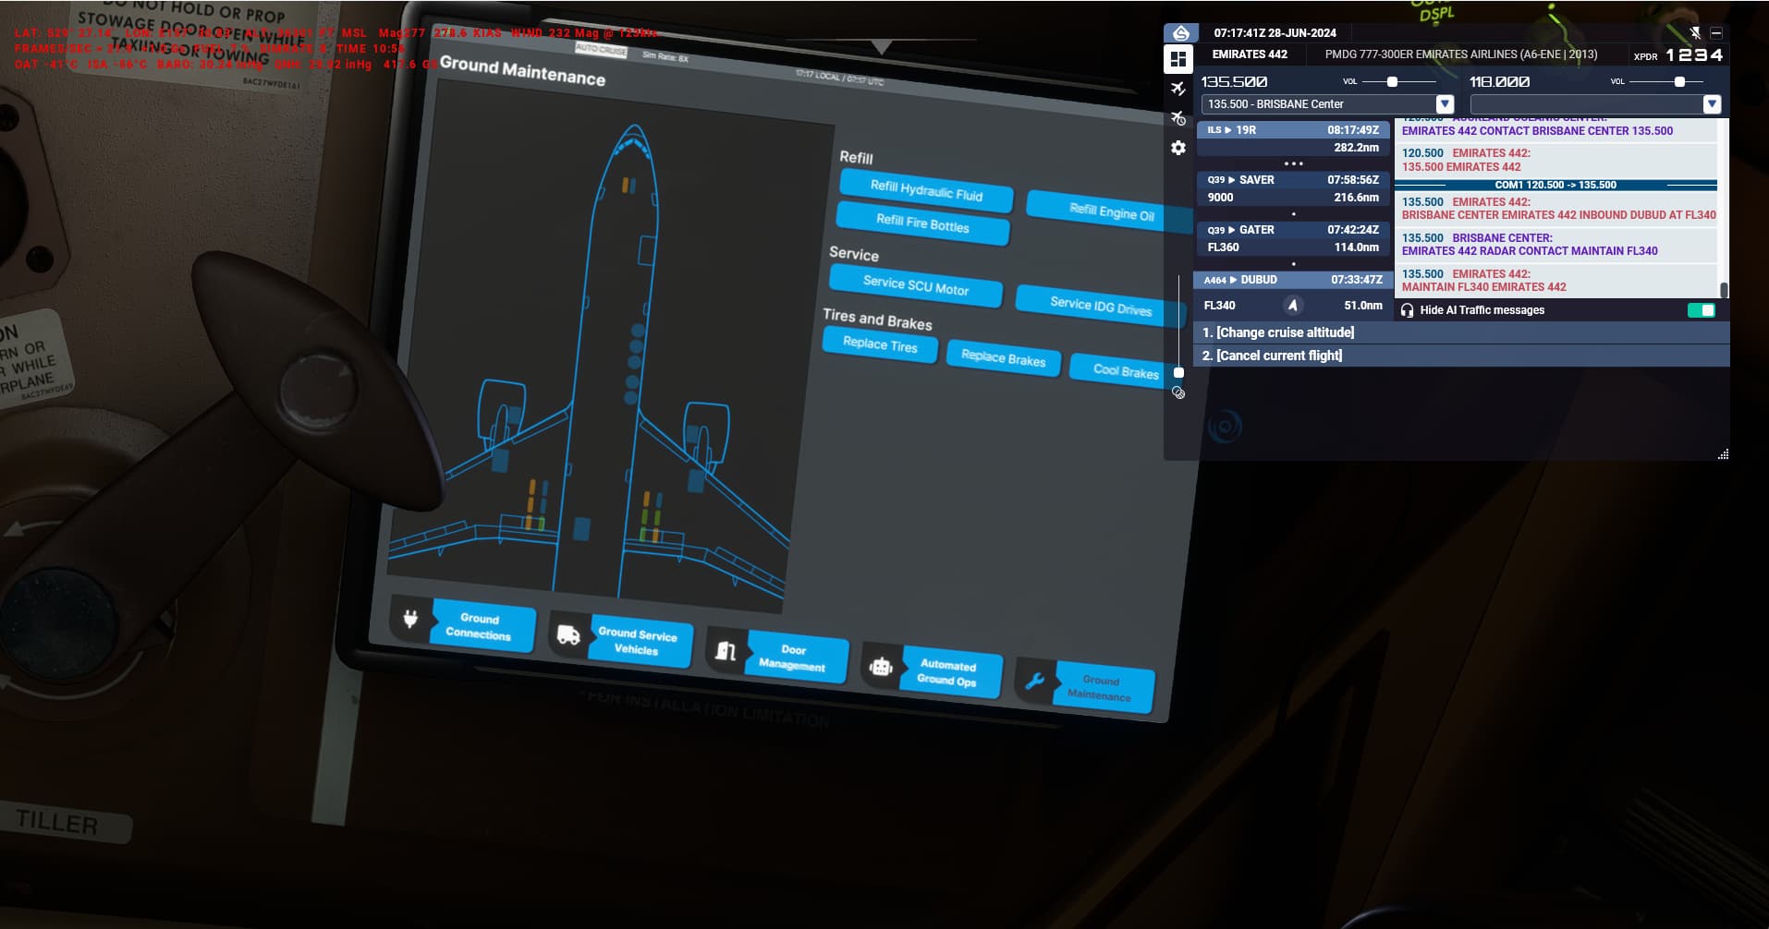Select the Q39 GATER waypoint row
The width and height of the screenshot is (1769, 929).
click(1293, 238)
